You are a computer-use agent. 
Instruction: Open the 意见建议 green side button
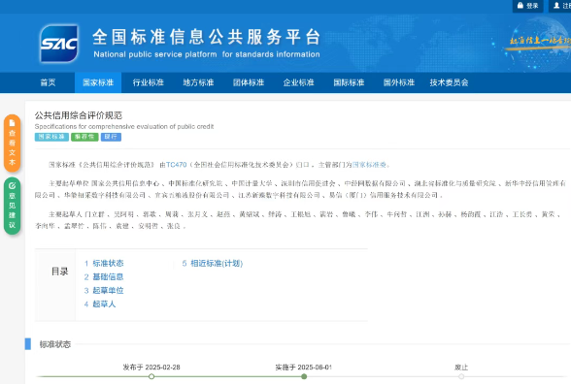coord(12,206)
